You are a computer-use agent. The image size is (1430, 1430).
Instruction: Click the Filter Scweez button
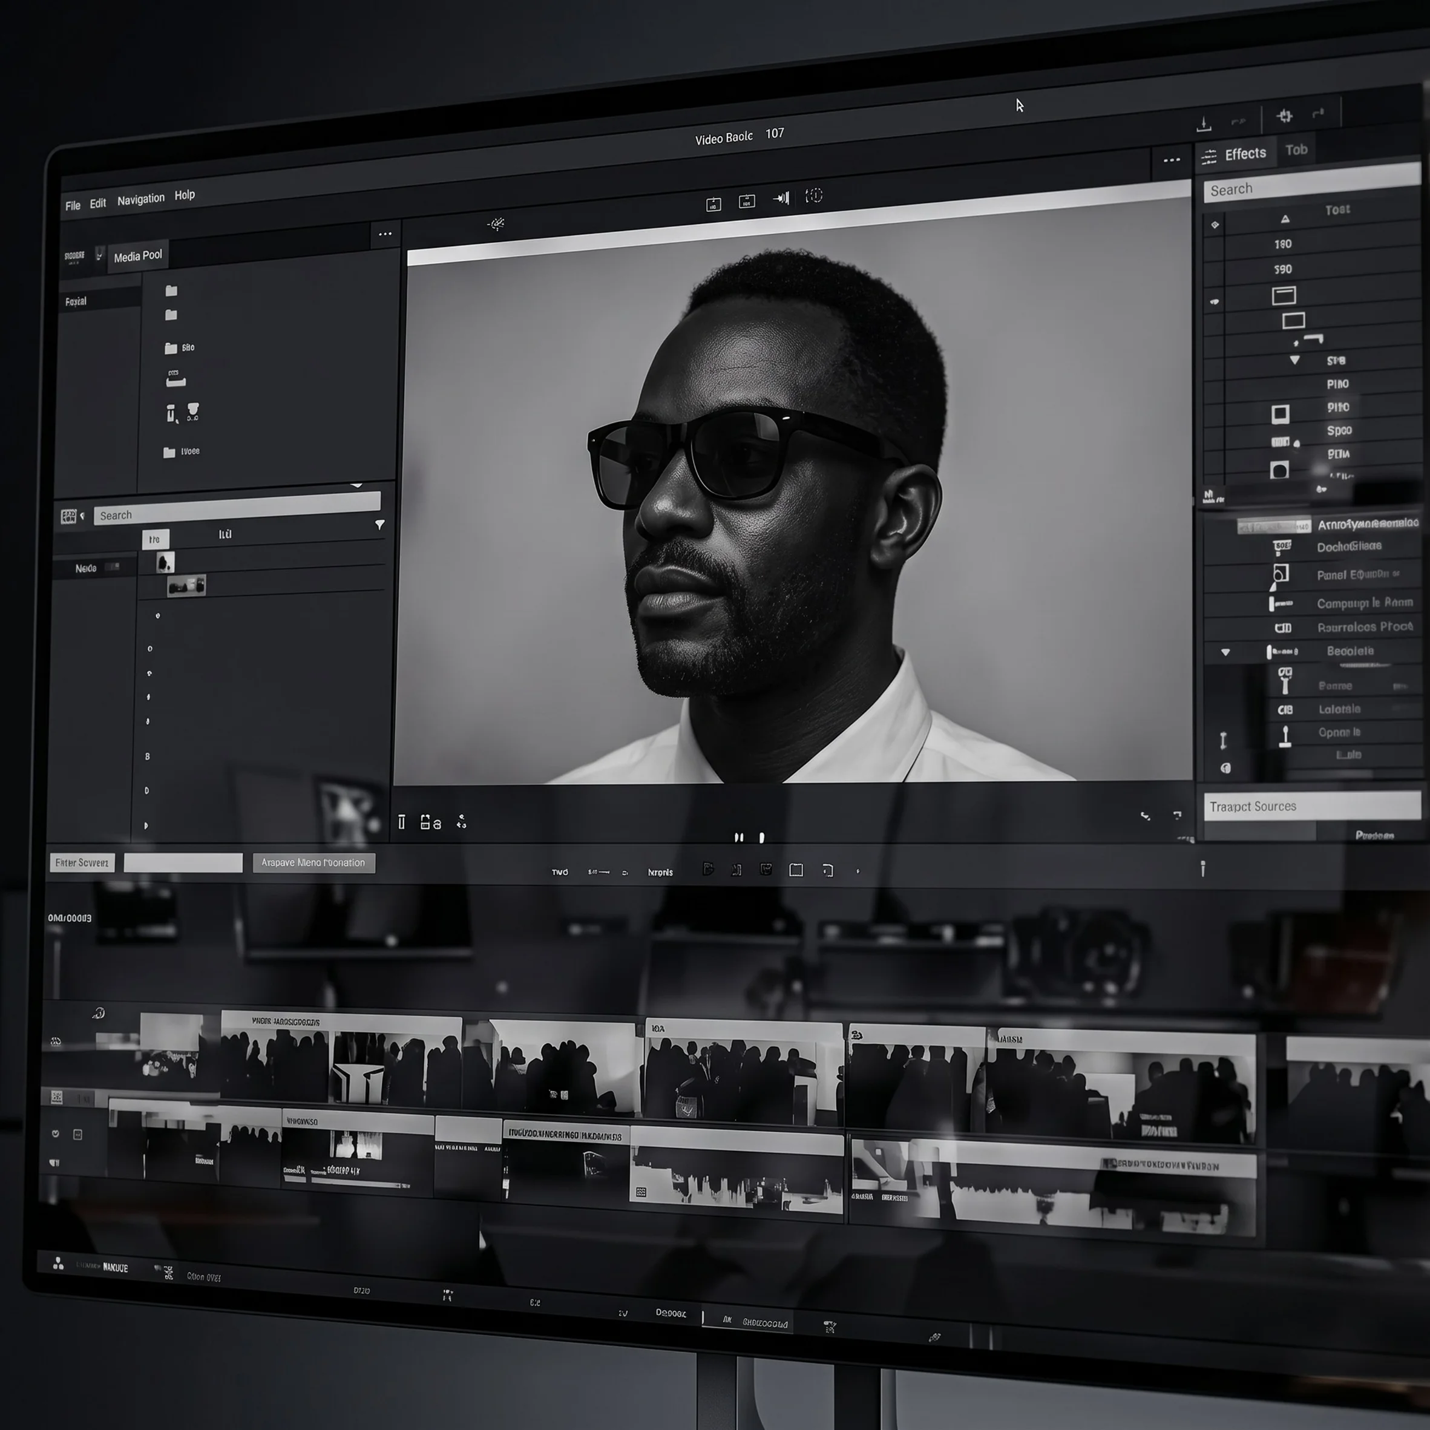[x=82, y=862]
